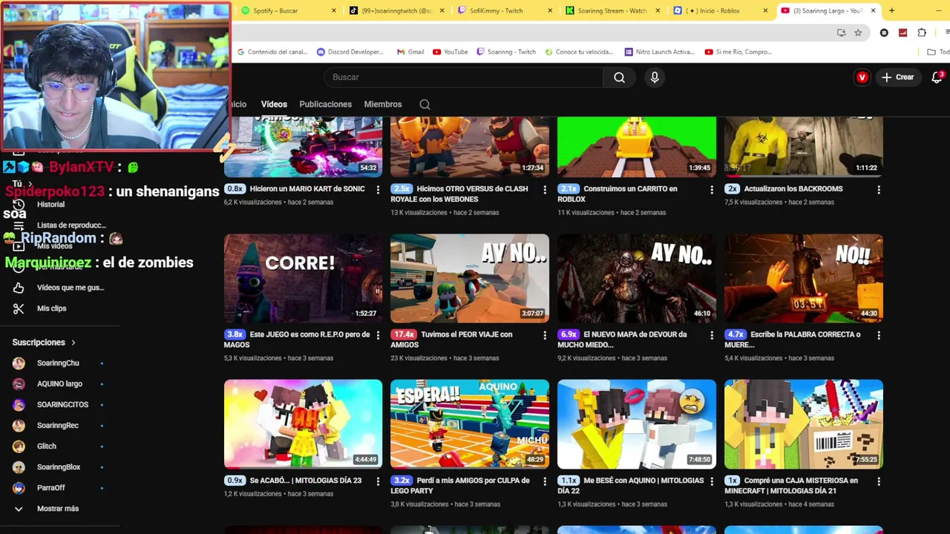
Task: Select the Vídeos channel tab
Action: (x=274, y=105)
